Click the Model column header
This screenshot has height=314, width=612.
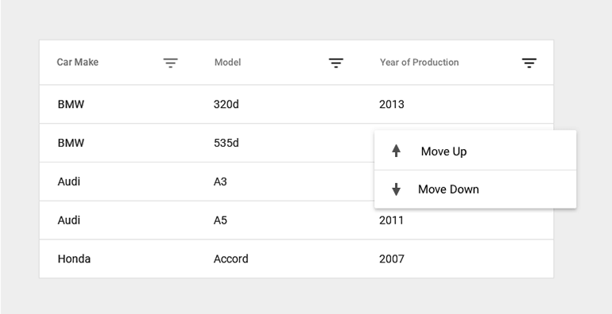227,63
